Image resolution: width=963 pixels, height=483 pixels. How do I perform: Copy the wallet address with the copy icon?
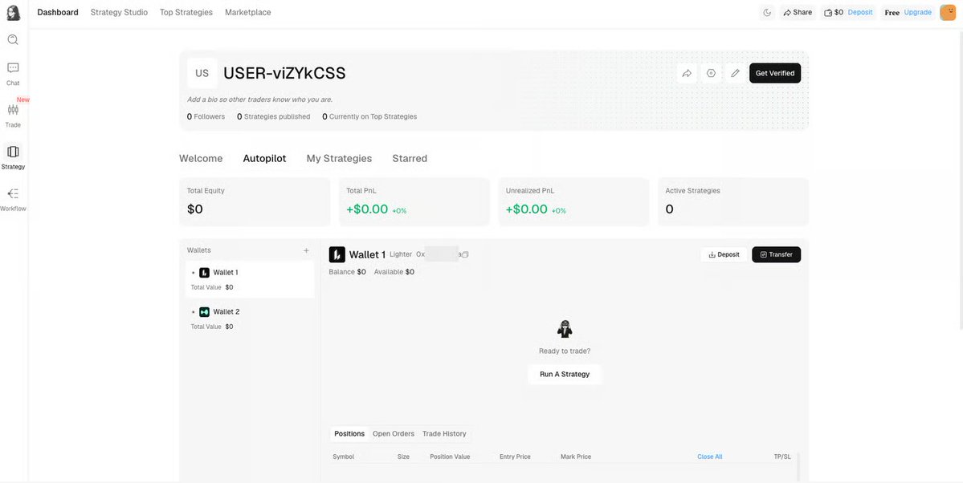[x=465, y=254]
